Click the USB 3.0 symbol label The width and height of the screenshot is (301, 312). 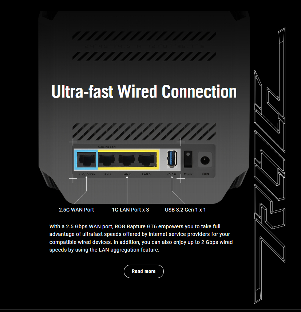click(x=171, y=174)
